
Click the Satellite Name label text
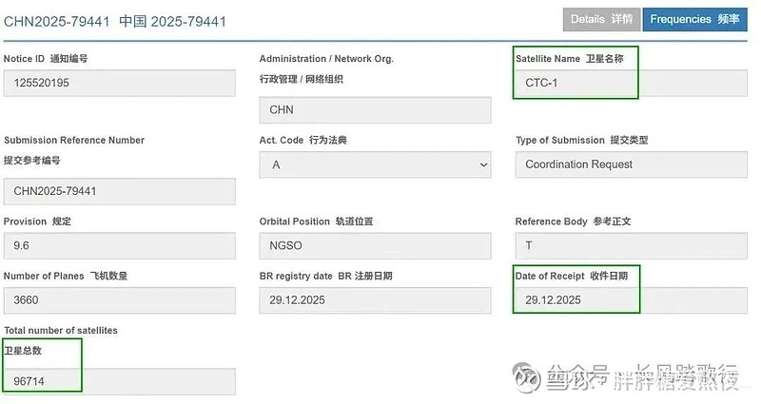tap(569, 59)
